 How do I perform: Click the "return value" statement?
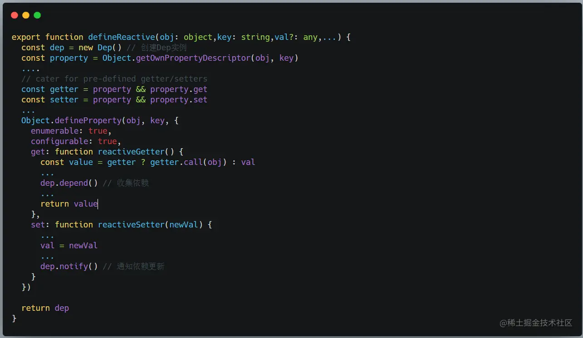coord(69,204)
